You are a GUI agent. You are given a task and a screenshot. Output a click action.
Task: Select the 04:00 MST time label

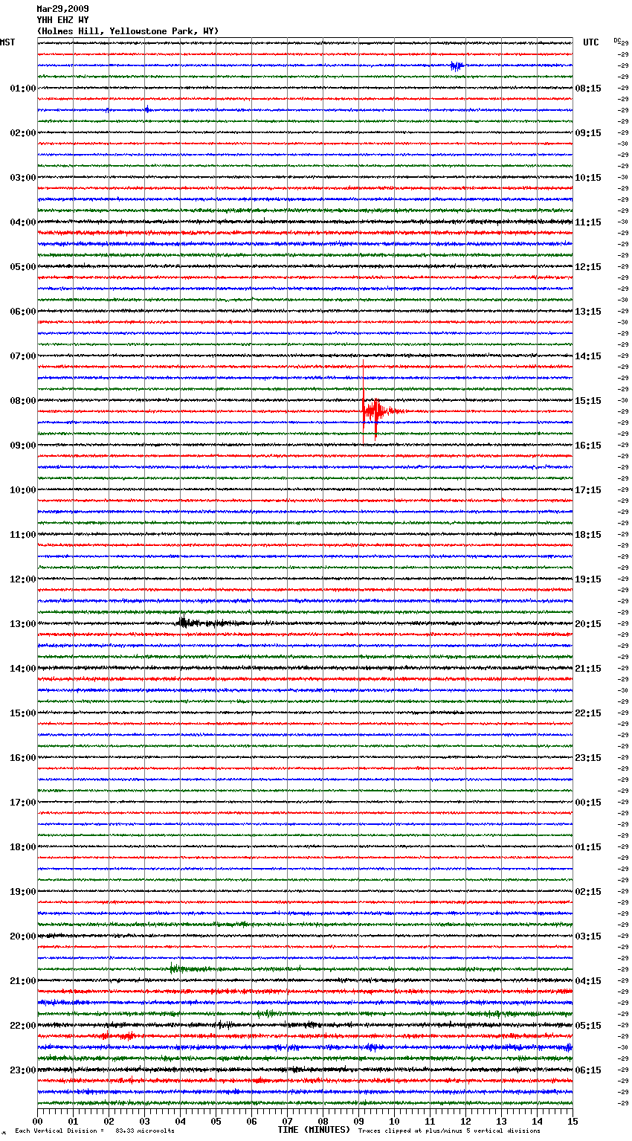coord(23,222)
